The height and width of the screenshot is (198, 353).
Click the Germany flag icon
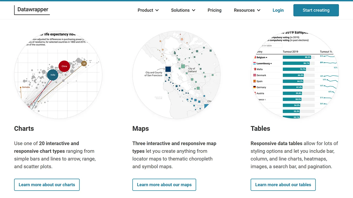click(x=255, y=87)
